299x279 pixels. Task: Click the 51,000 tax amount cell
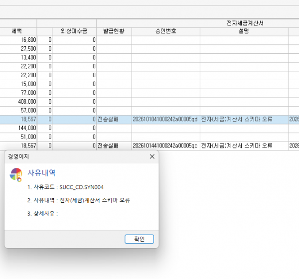[x=18, y=137]
